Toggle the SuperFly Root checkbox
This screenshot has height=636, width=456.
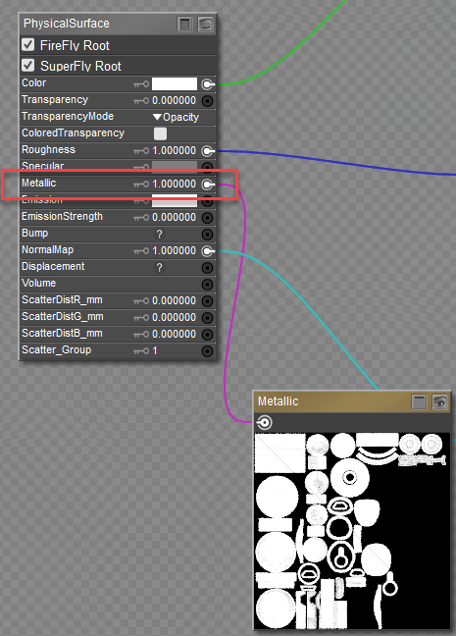(28, 65)
